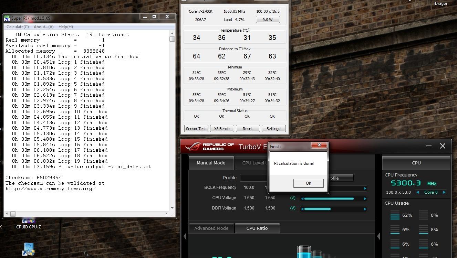This screenshot has height=258, width=457.
Task: Click the 100,0 x 53,0 multiplier text
Action: tap(398, 192)
